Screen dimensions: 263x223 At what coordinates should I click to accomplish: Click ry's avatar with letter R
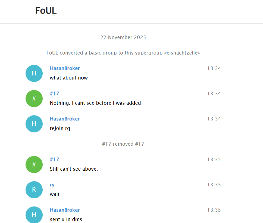[x=34, y=190]
